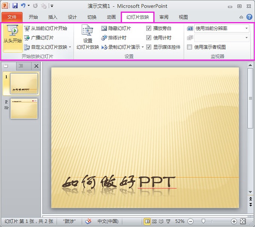
Task: Switch to Normal view icon
Action: 147,221
